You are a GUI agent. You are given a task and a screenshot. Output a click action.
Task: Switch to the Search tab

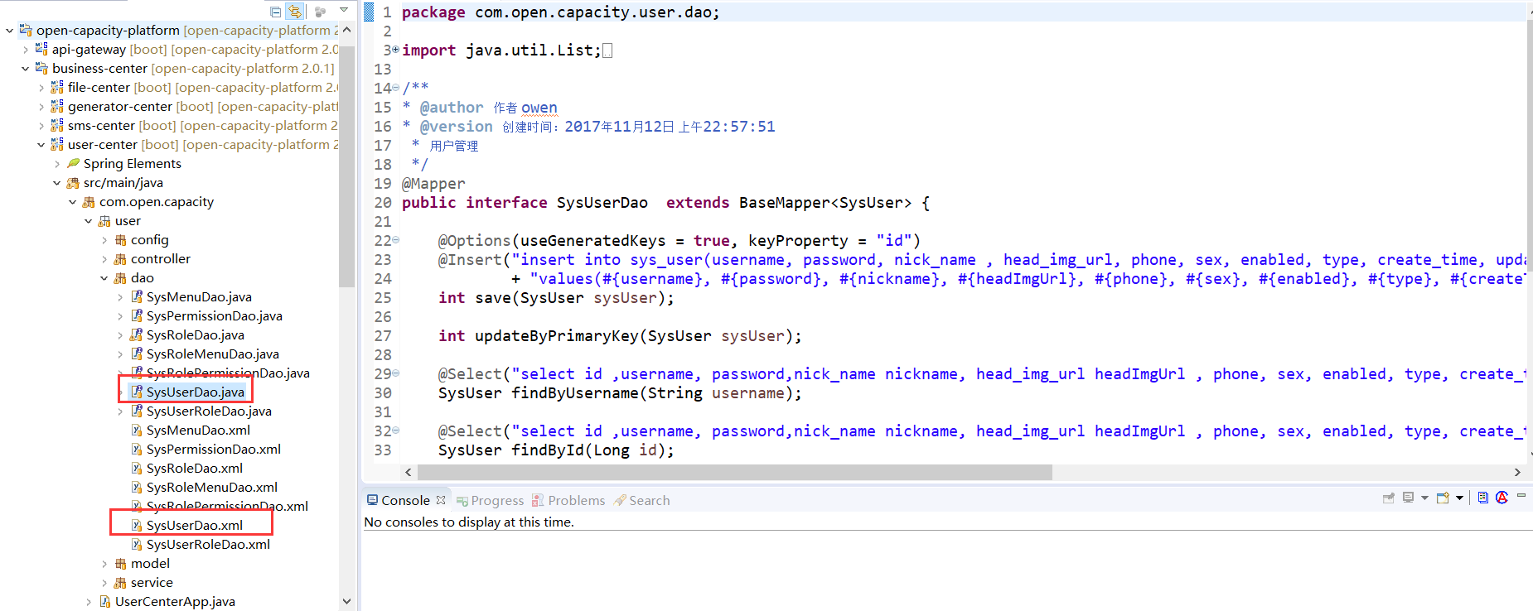tap(642, 500)
